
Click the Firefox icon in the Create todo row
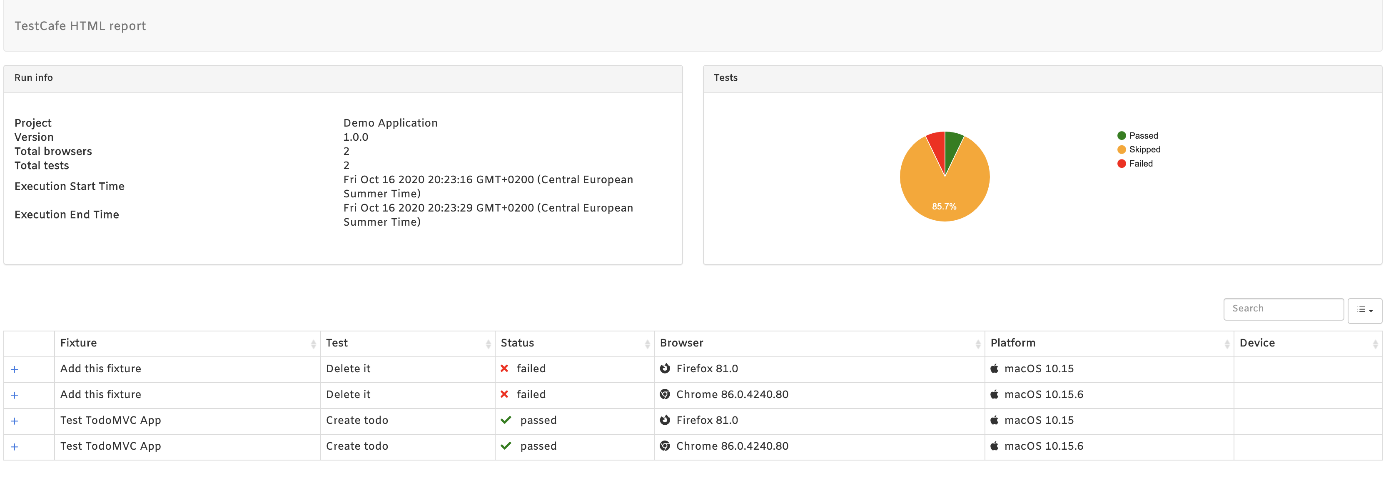point(665,420)
